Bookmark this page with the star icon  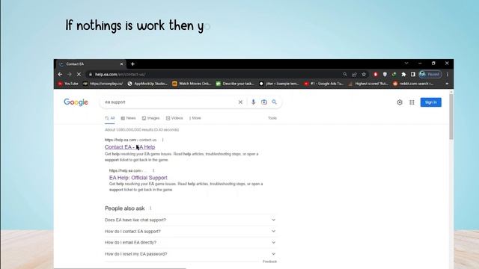[x=364, y=75]
